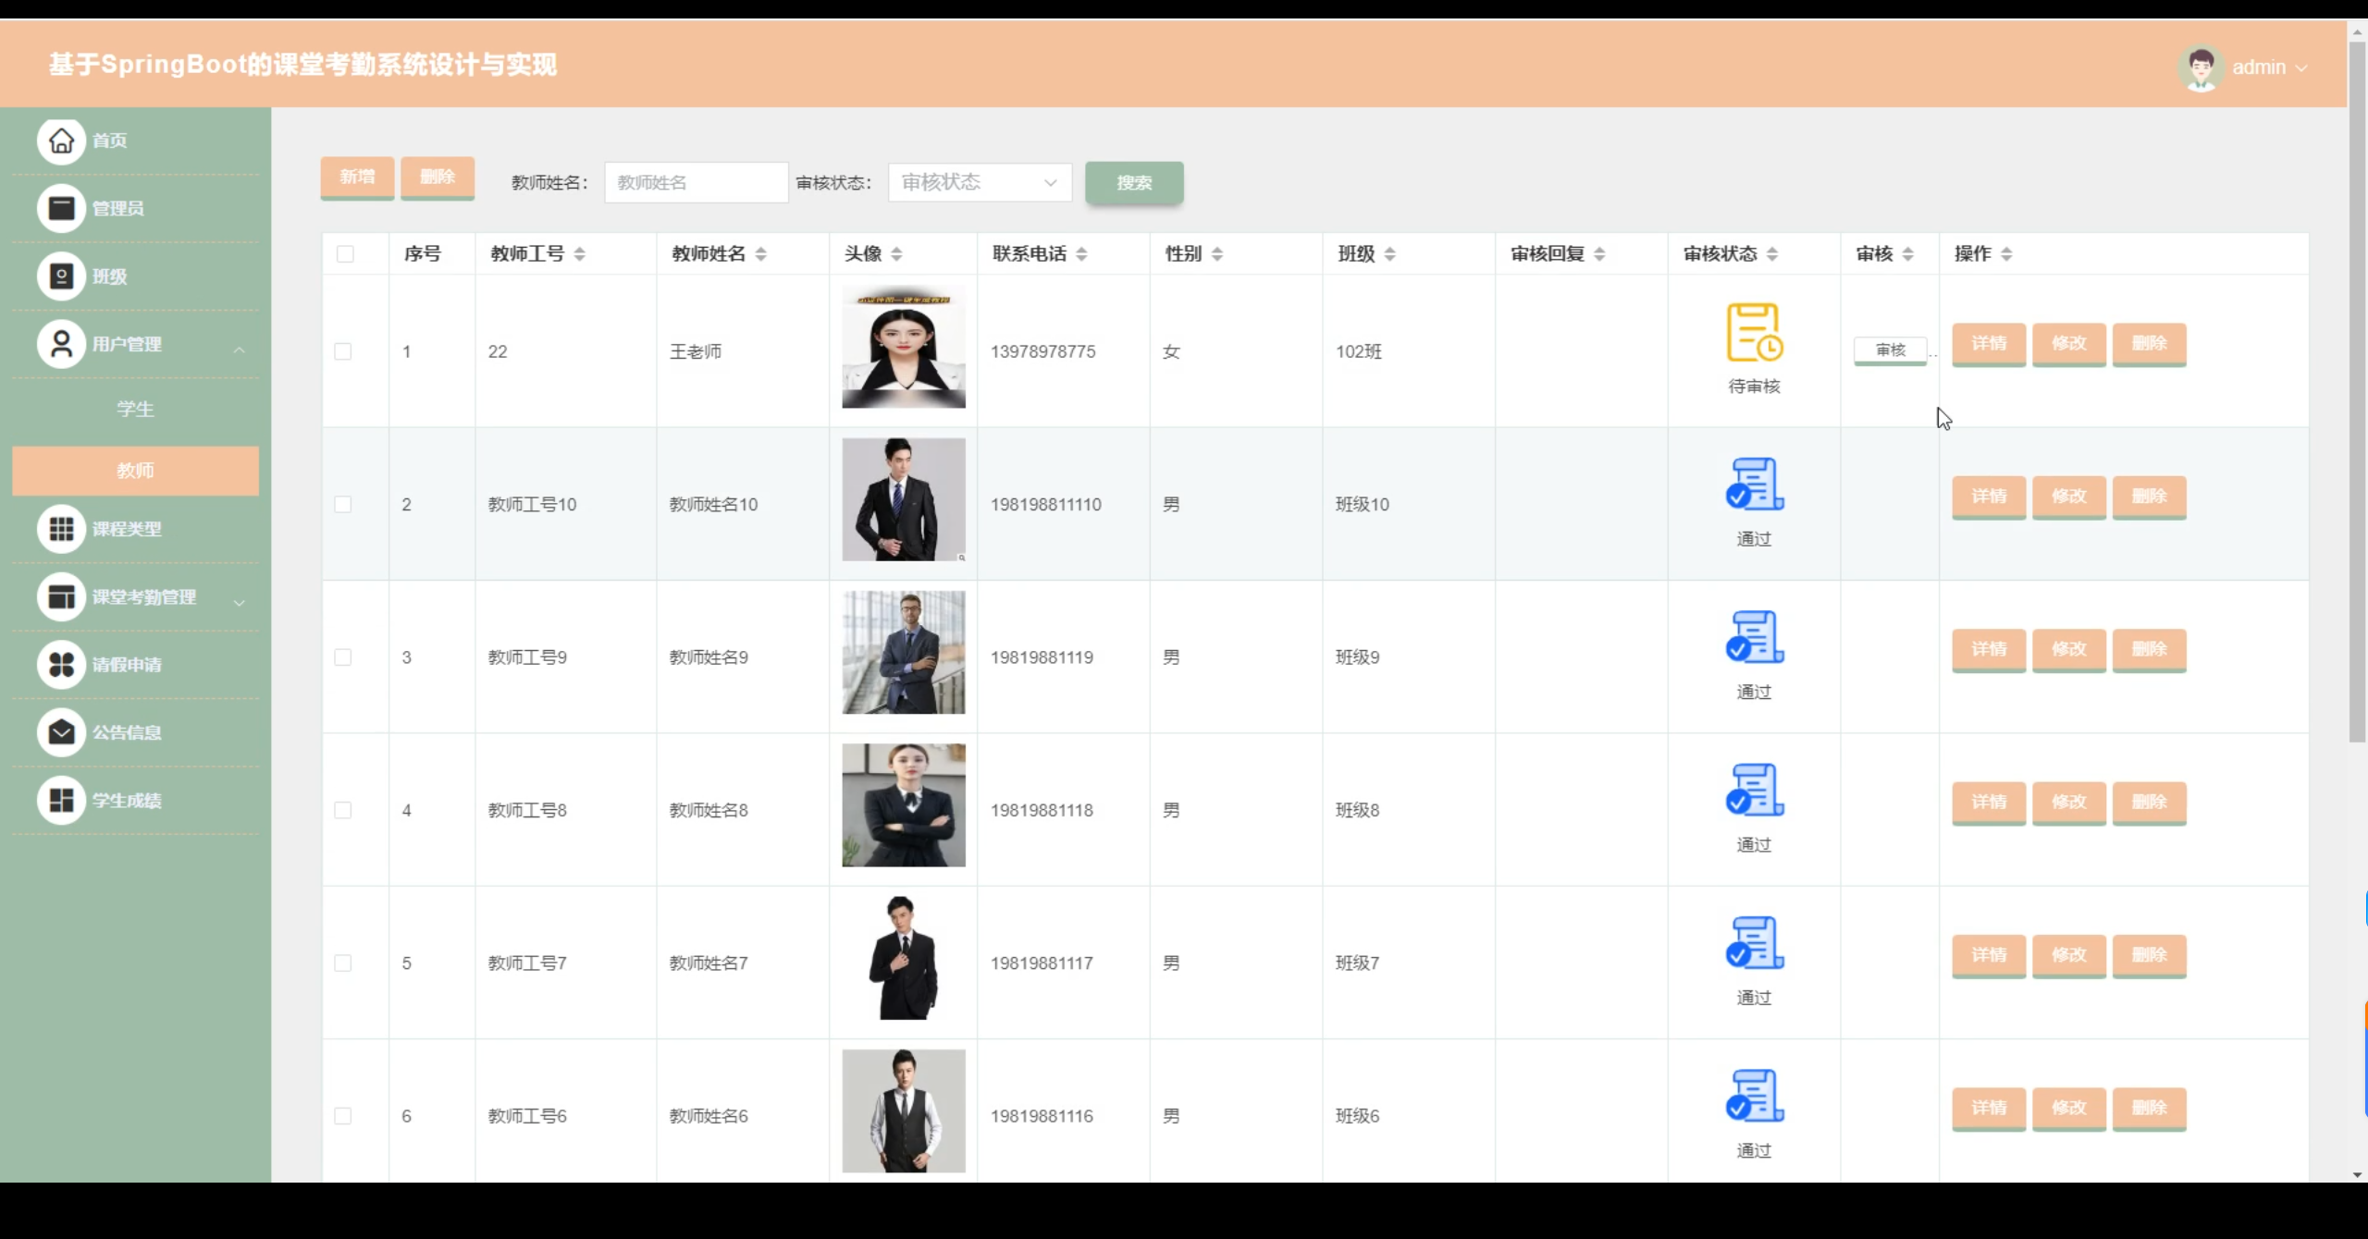
Task: Sort by 教师工号 column arrows
Action: [x=579, y=254]
